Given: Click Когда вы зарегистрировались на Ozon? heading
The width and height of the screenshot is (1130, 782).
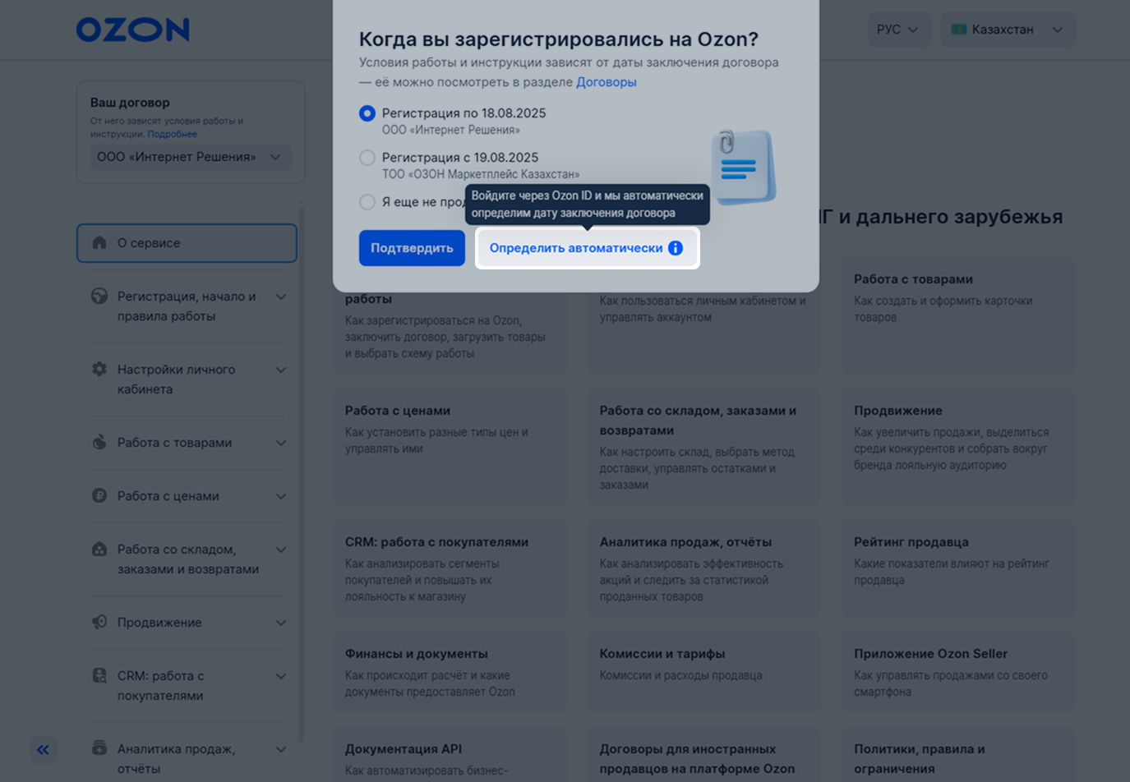Looking at the screenshot, I should [559, 39].
